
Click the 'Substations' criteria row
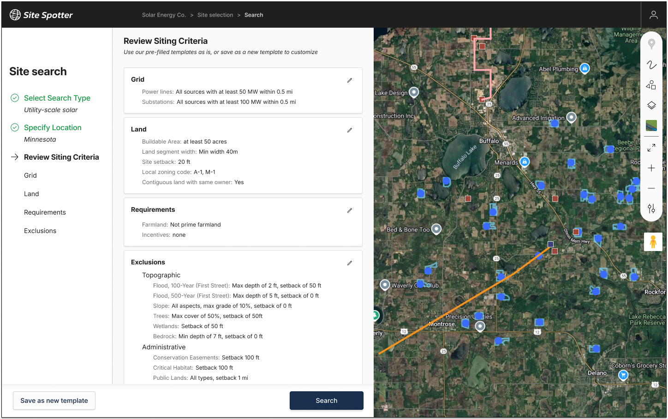[x=219, y=102]
